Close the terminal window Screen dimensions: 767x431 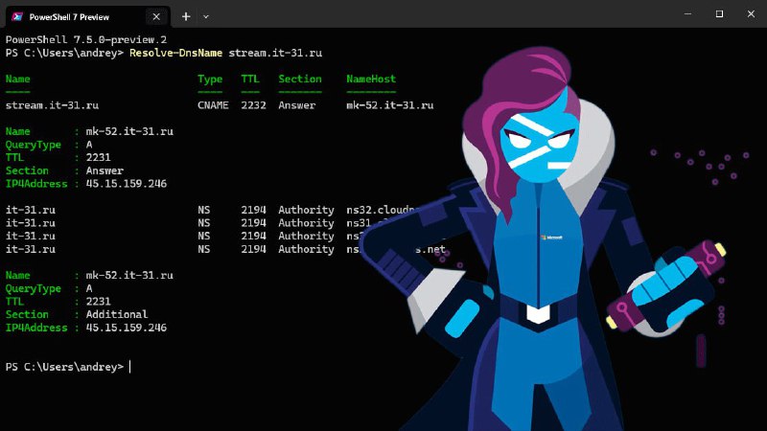(x=751, y=13)
